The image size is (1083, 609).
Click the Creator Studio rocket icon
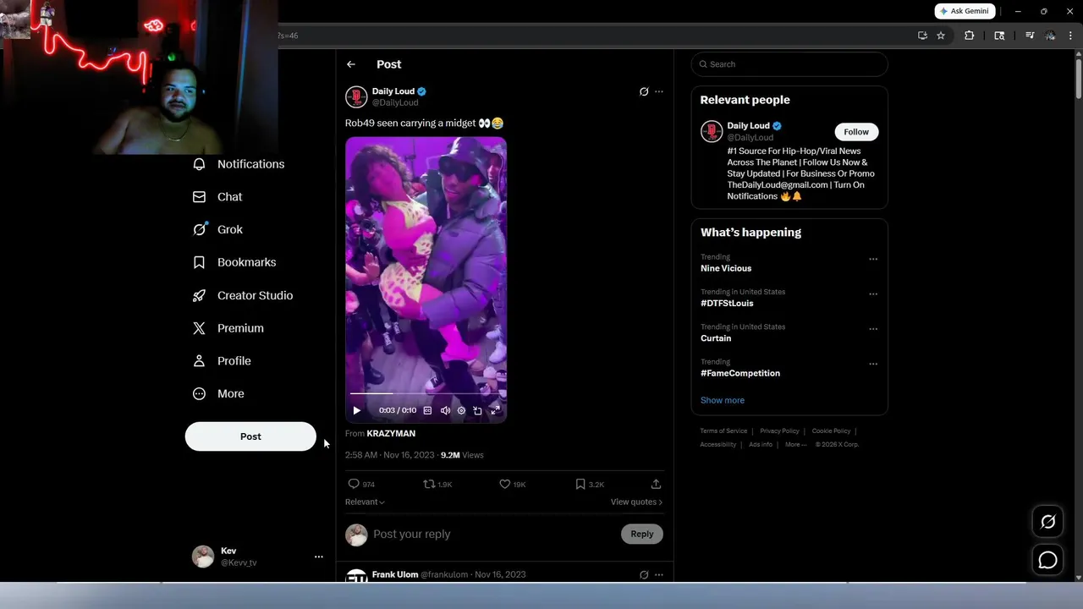(x=199, y=295)
